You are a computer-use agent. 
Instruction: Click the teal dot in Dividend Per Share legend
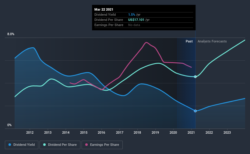coord(44,145)
